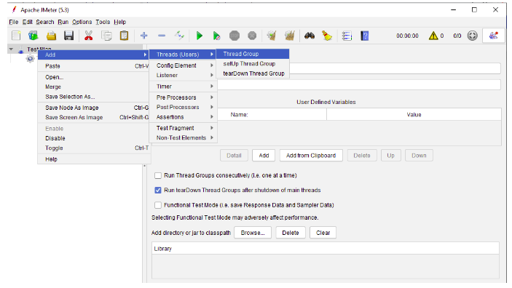Click the Reset Search brush icon
The height and width of the screenshot is (288, 512).
pyautogui.click(x=327, y=36)
